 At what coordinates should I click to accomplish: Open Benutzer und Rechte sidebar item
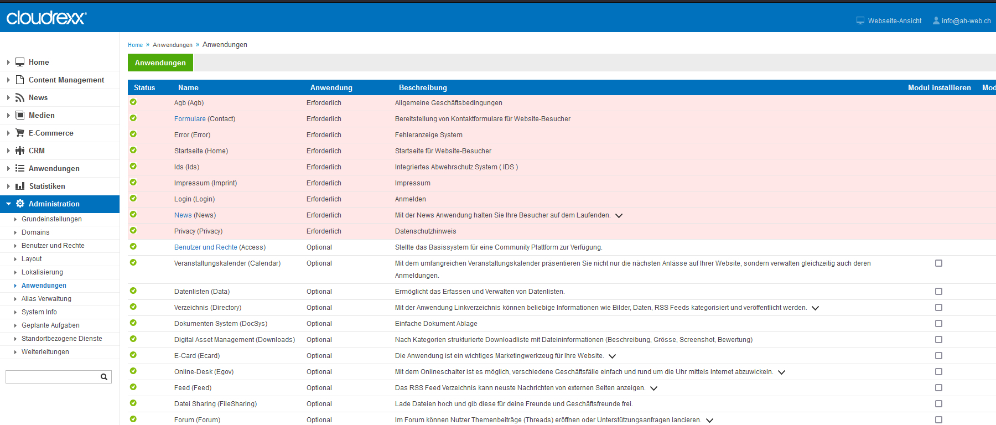(53, 246)
